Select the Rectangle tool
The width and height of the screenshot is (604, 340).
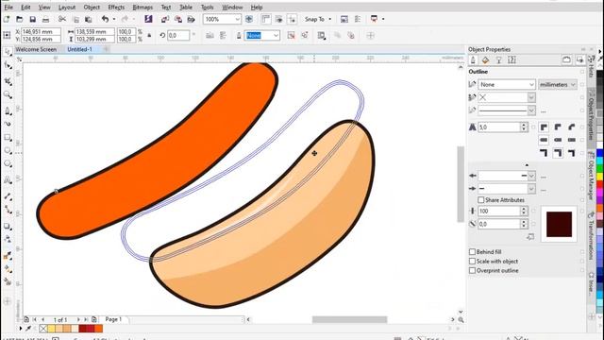8,137
